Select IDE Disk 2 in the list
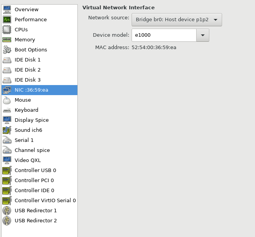The width and height of the screenshot is (255, 237). pyautogui.click(x=39, y=70)
